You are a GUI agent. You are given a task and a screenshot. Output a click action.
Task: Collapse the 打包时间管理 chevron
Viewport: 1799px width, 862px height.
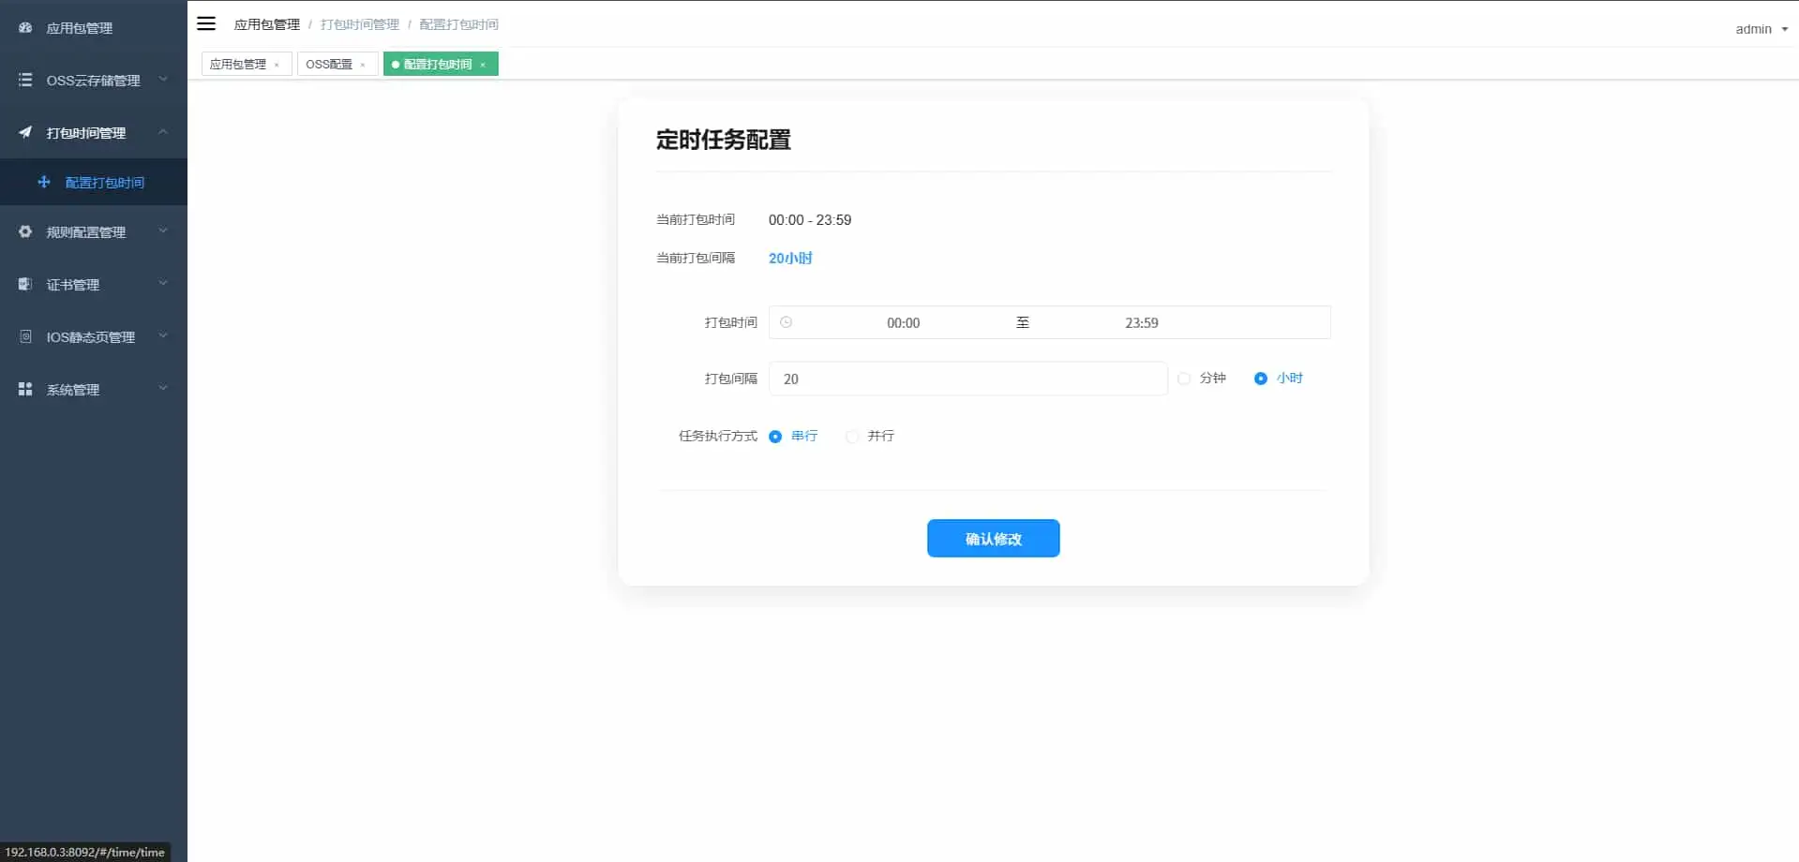(163, 132)
